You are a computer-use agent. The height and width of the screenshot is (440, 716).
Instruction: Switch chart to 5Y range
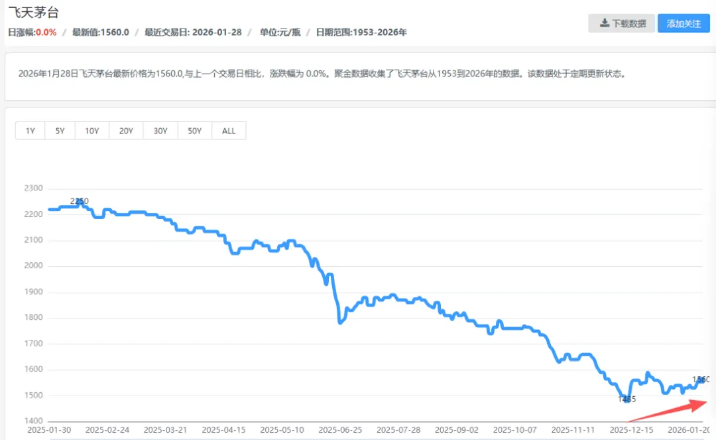click(60, 131)
